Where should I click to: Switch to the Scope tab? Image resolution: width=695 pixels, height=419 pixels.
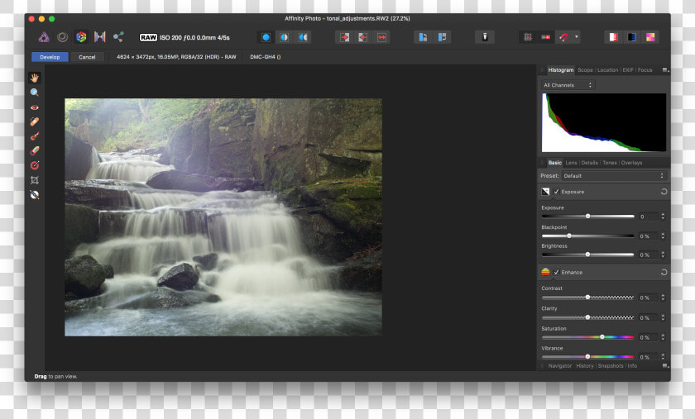tap(585, 70)
